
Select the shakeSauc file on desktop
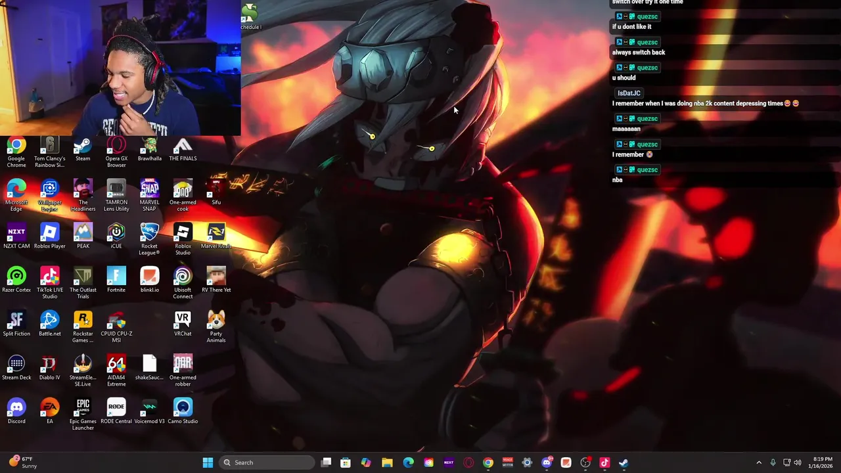[x=150, y=368]
